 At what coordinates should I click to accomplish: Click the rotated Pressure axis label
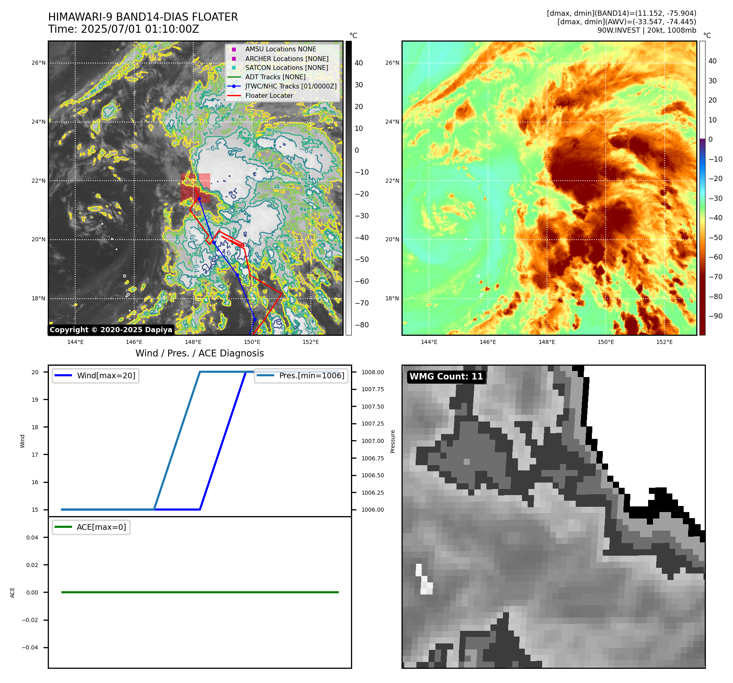pos(393,441)
